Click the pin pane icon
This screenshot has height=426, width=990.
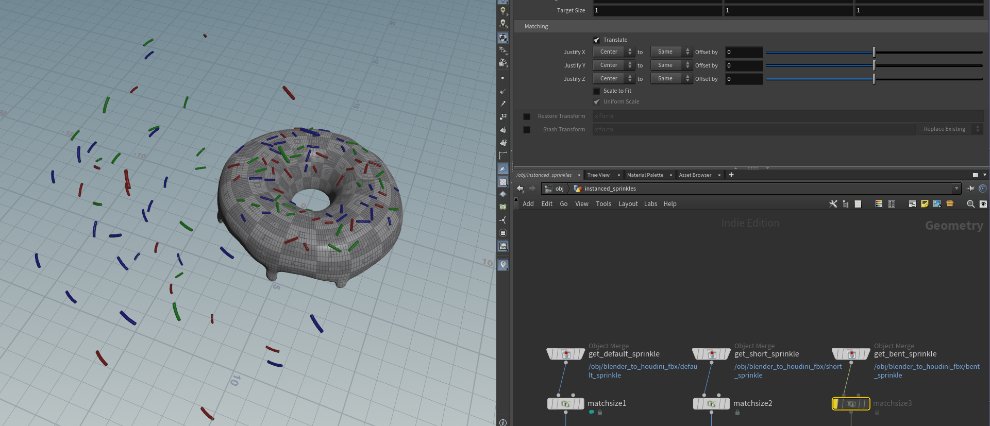(971, 189)
